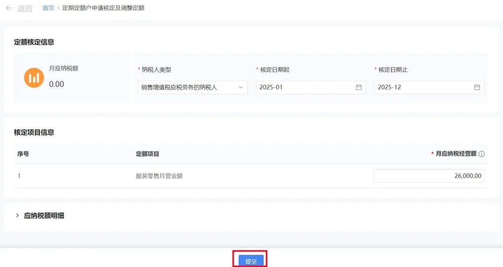Open the calendar icon for 核定日期起
The width and height of the screenshot is (503, 267).
359,87
